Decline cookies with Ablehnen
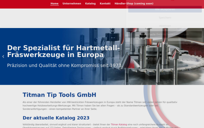The height and width of the screenshot is (128, 204). pyautogui.click(x=165, y=26)
